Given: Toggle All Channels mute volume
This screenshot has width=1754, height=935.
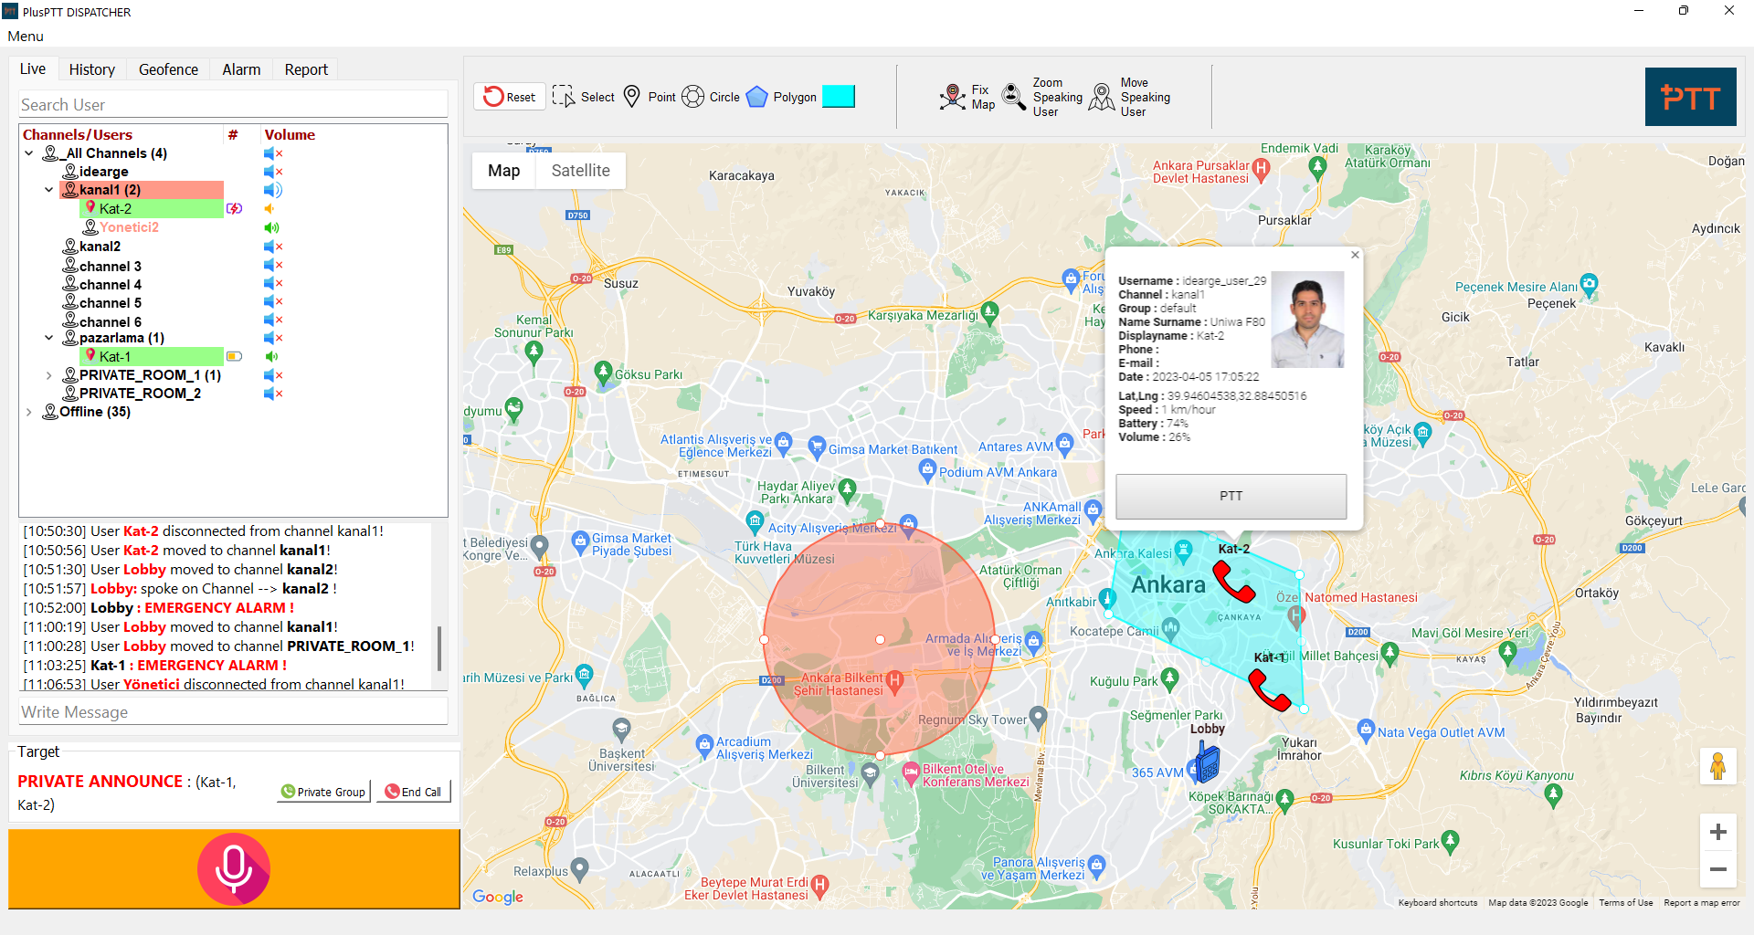Looking at the screenshot, I should [x=273, y=153].
